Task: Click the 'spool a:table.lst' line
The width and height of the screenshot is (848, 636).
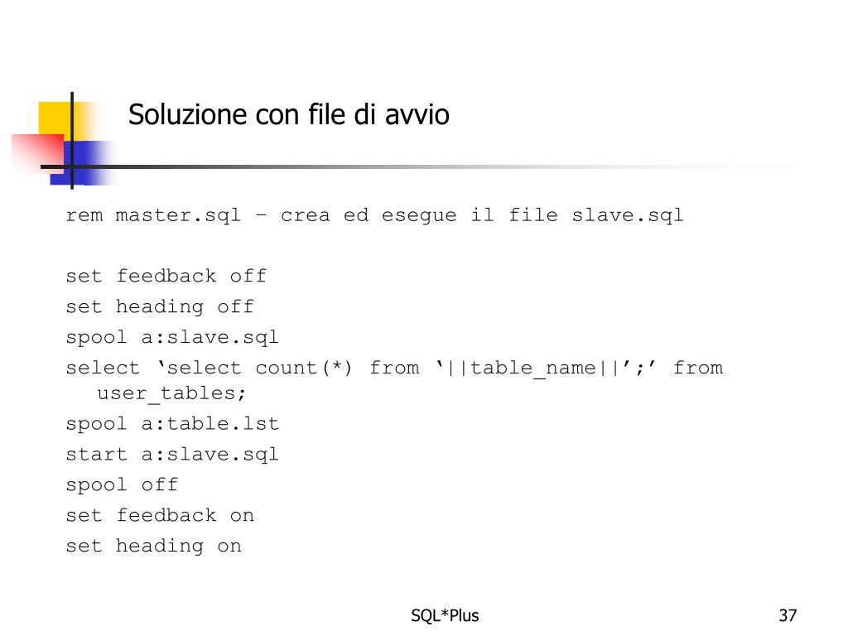Action: (x=172, y=424)
